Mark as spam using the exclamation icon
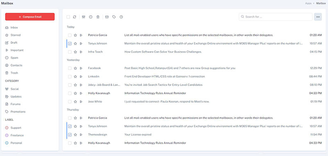Screen dimensions: 328x156 tap(91, 17)
